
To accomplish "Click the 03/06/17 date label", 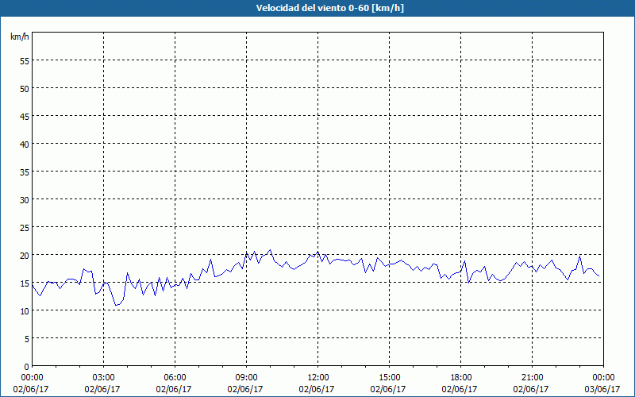I will (602, 389).
